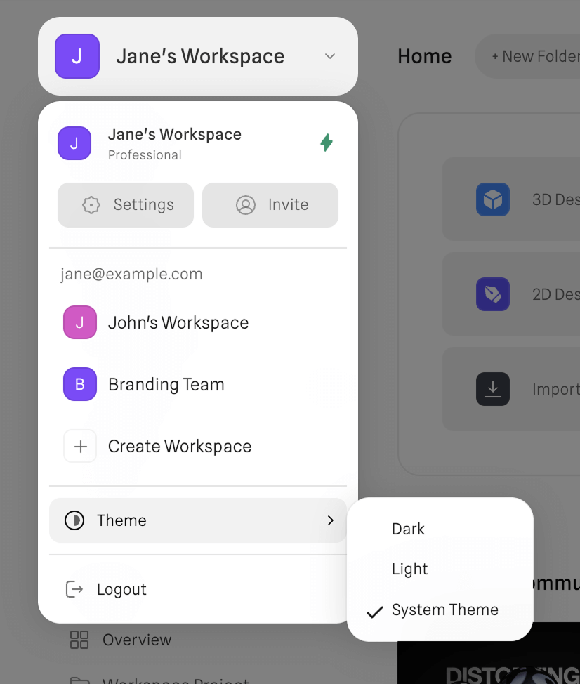Select the Light theme option
Image resolution: width=580 pixels, height=684 pixels.
(409, 570)
